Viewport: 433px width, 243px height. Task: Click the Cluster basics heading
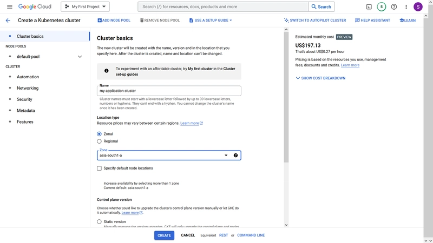(x=115, y=38)
